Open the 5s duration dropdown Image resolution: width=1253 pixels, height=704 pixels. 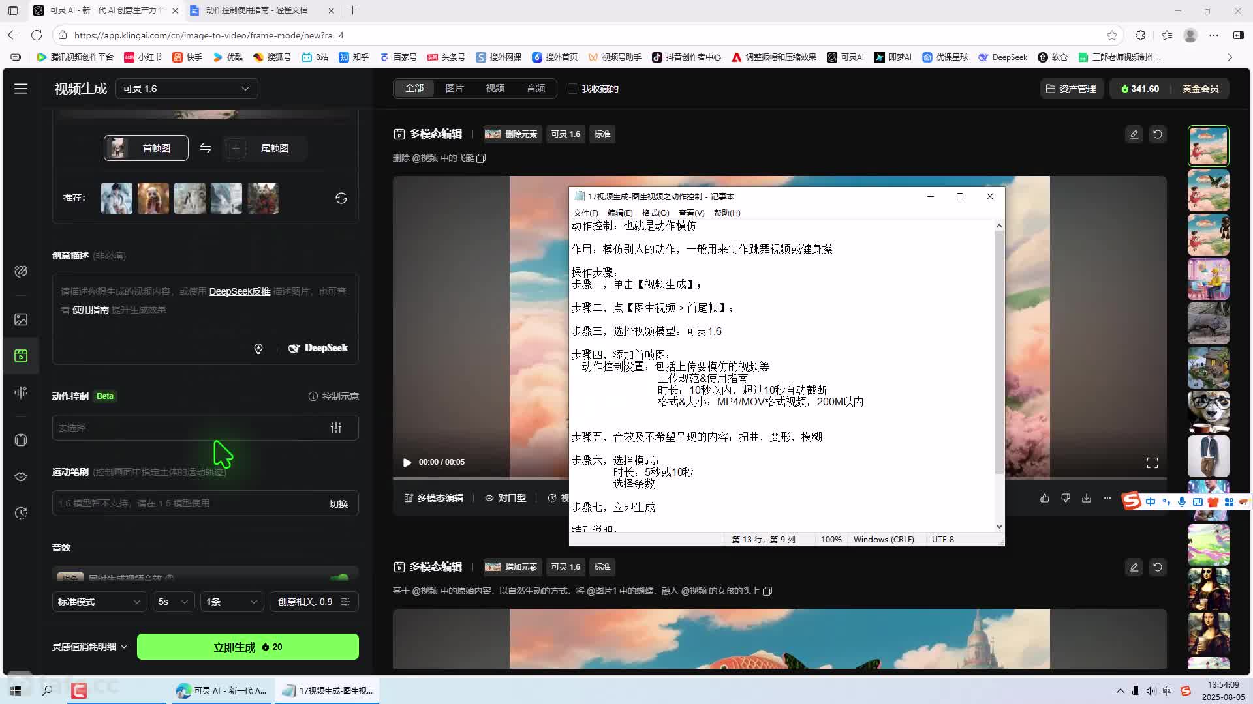click(x=173, y=602)
